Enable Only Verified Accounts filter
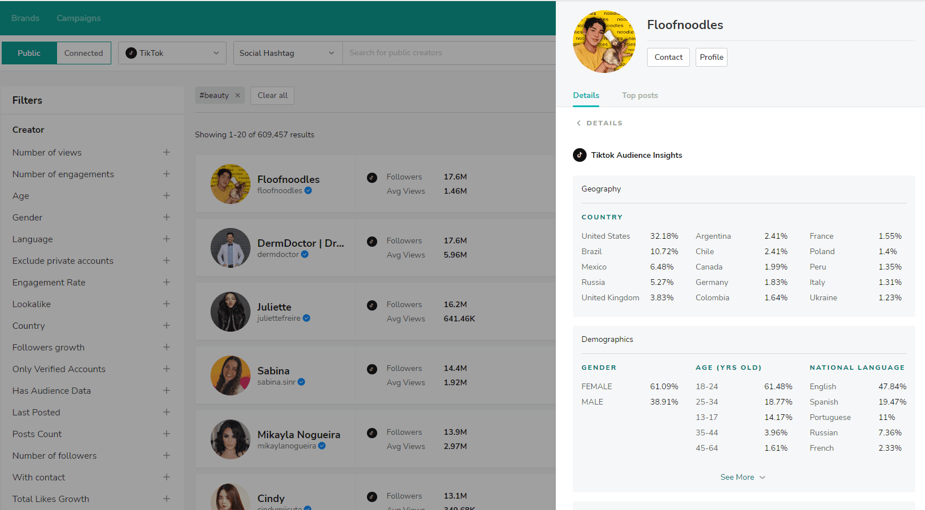This screenshot has height=510, width=925. (166, 369)
